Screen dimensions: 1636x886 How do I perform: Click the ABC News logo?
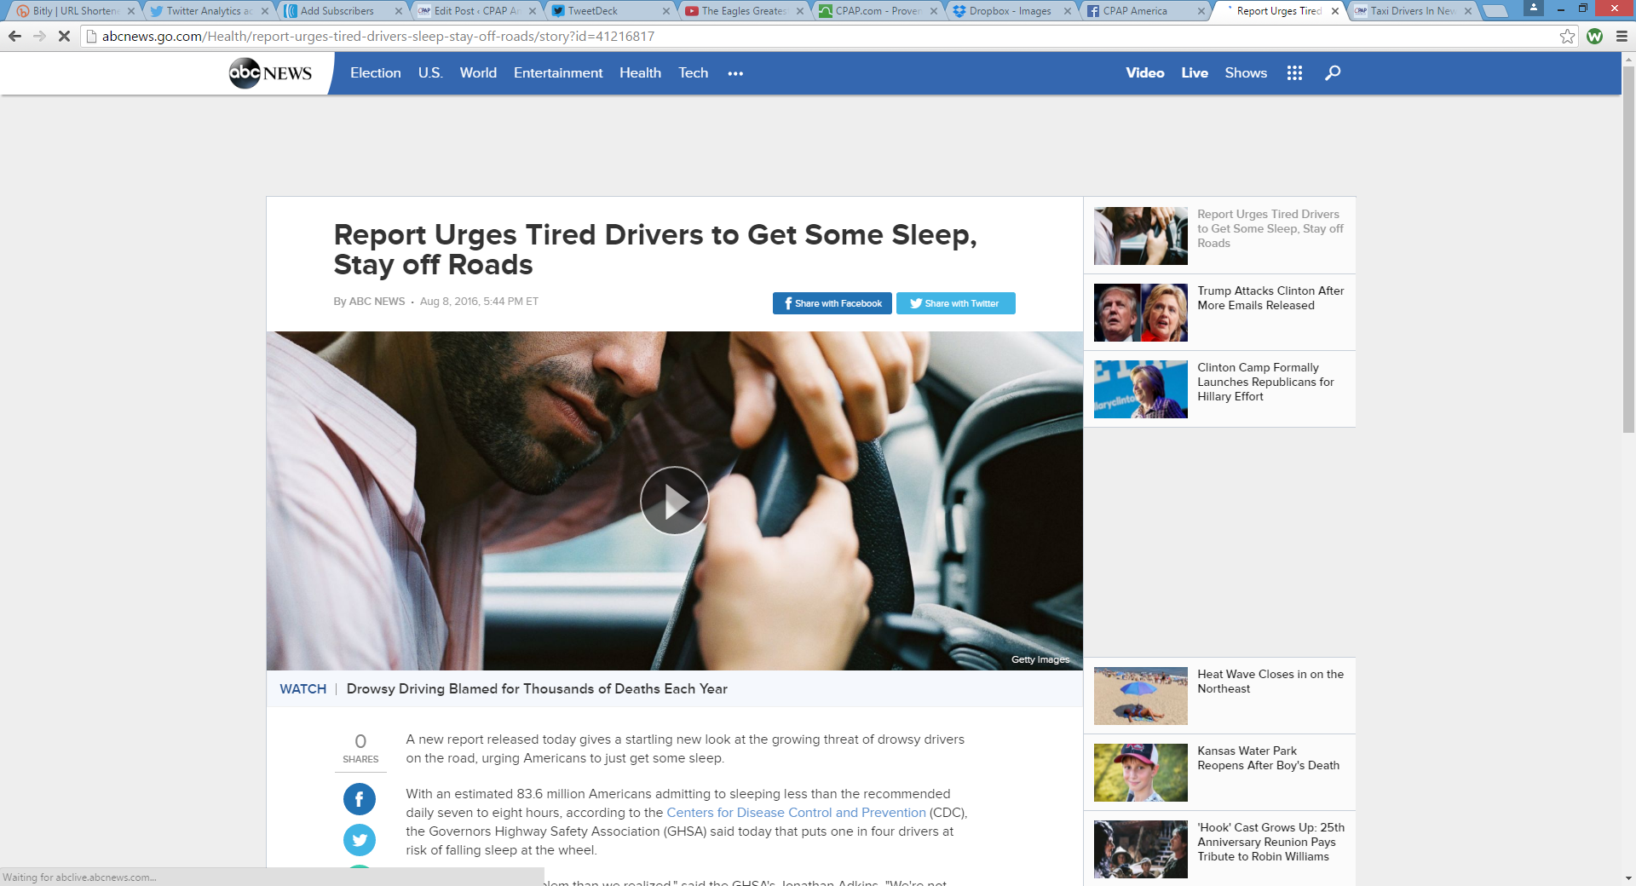(x=270, y=73)
